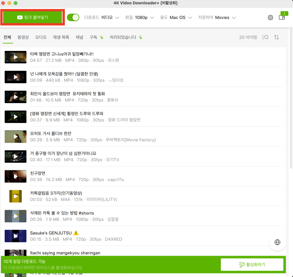Click the warning icon beside Sasuke's GENJUTSU
Viewport: 293px width, 277px height.
76,233
